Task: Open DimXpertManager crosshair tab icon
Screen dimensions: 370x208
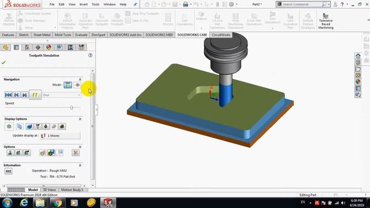Action: point(38,47)
